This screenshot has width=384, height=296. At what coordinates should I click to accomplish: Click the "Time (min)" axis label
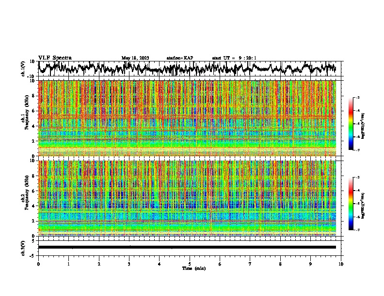(x=194, y=268)
